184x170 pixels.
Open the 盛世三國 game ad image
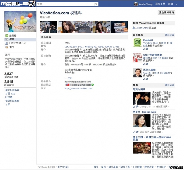point(142,148)
